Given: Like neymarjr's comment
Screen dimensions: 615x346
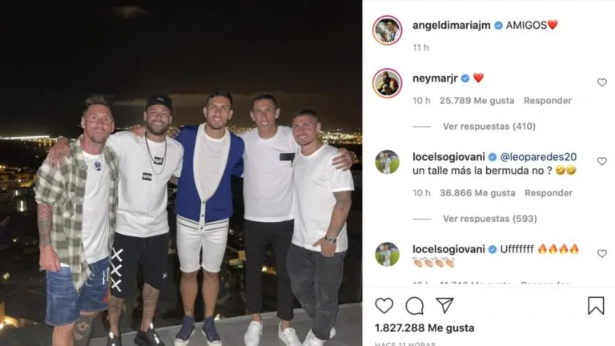Looking at the screenshot, I should (x=602, y=82).
